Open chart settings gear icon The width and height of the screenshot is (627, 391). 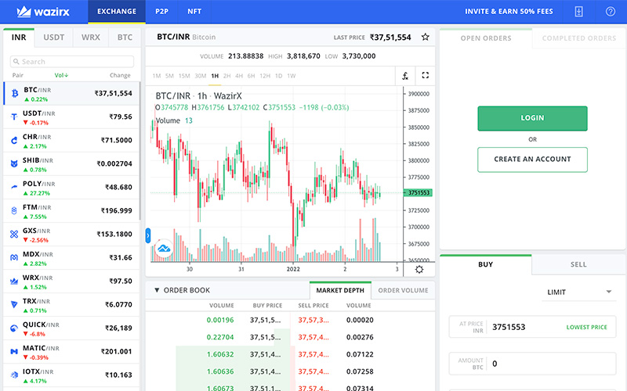click(x=419, y=269)
